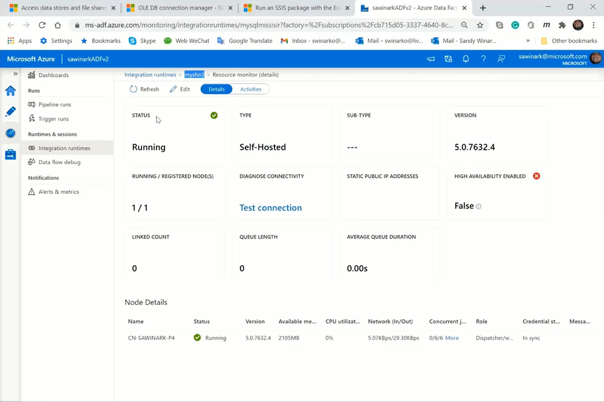Image resolution: width=604 pixels, height=402 pixels.
Task: Click the Edit pencil button
Action: pyautogui.click(x=180, y=89)
